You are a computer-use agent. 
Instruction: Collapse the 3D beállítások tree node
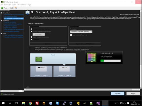[2, 13]
